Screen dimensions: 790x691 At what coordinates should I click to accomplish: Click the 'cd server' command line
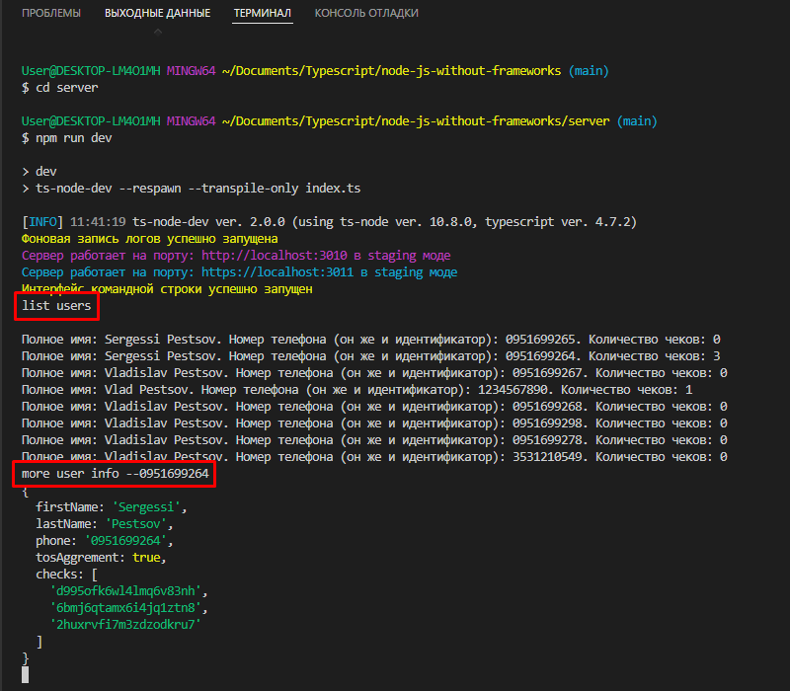point(60,88)
